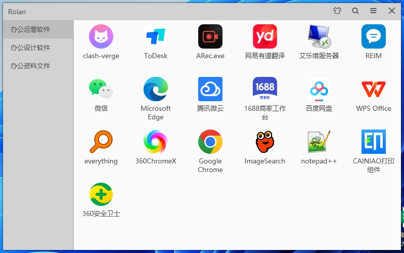The height and width of the screenshot is (253, 404).
Task: Click the skin (shirt) icon in title bar
Action: click(x=337, y=11)
